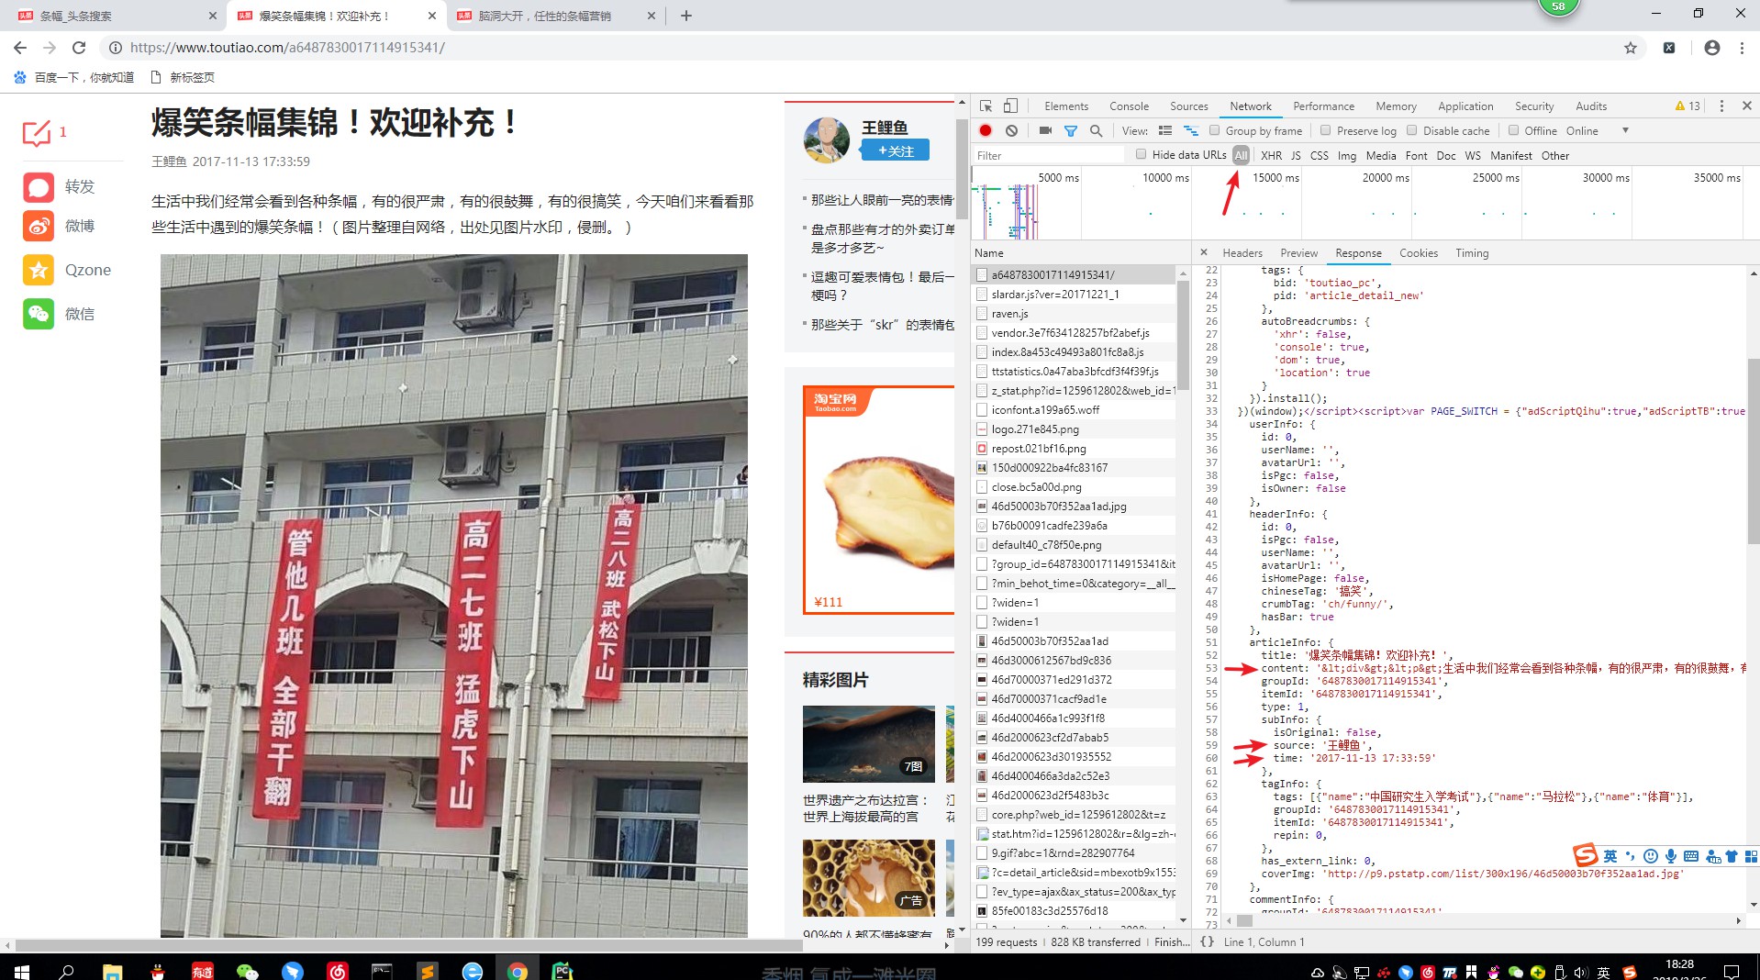Reload the page
1760x980 pixels.
[x=79, y=48]
